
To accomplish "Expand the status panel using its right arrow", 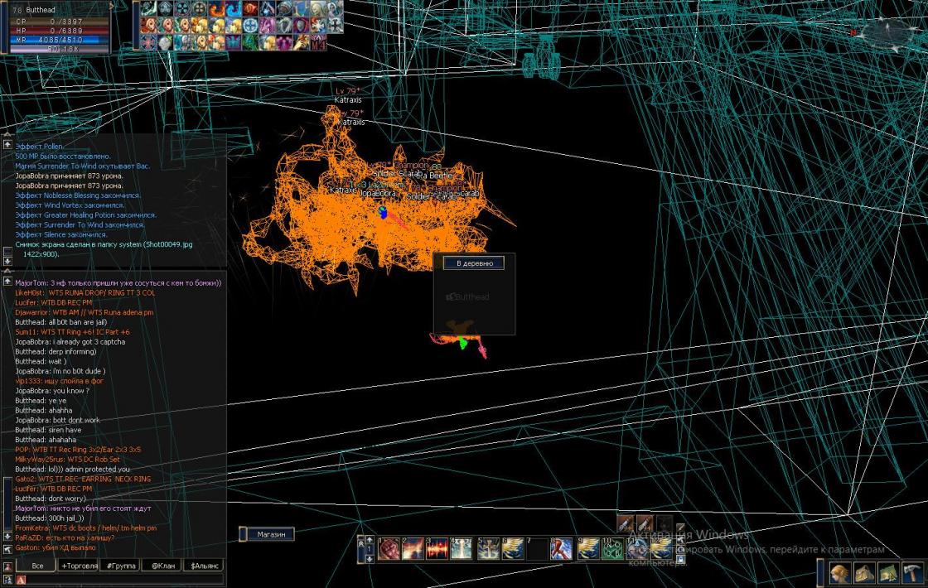I will coord(111,7).
